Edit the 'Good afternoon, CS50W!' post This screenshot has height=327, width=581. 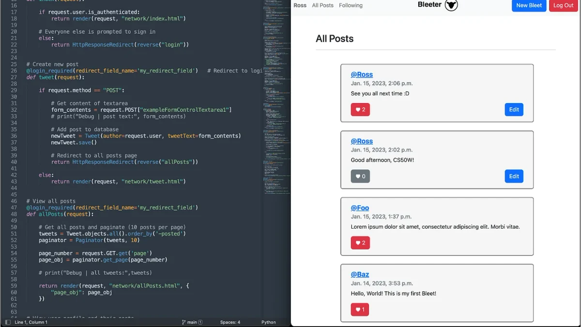coord(514,176)
